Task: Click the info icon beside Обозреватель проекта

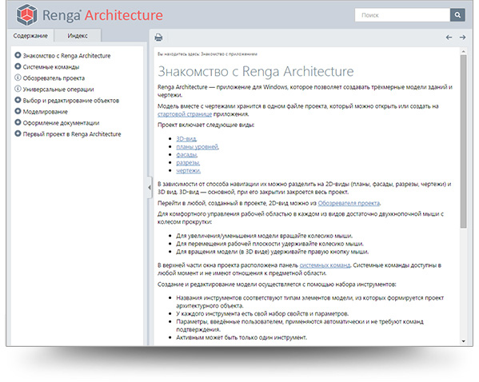Action: [x=18, y=78]
